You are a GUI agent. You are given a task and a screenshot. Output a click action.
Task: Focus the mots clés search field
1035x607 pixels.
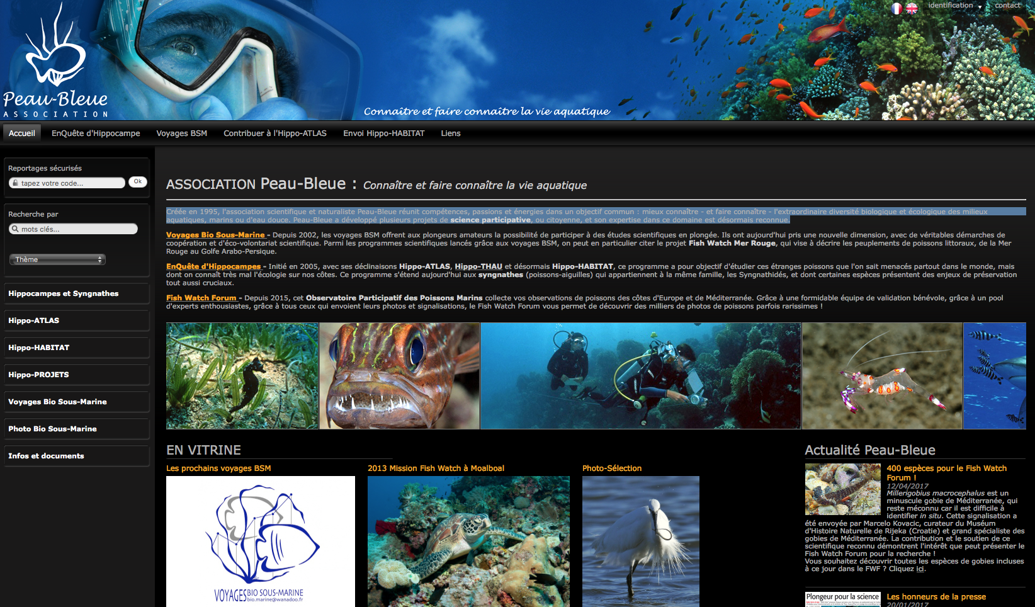(x=74, y=229)
